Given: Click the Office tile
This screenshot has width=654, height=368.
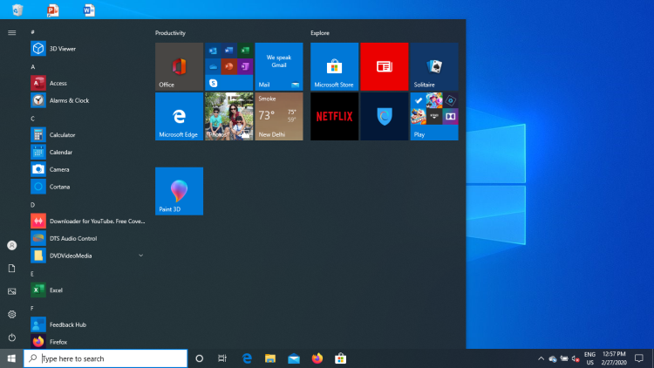Looking at the screenshot, I should click(179, 66).
